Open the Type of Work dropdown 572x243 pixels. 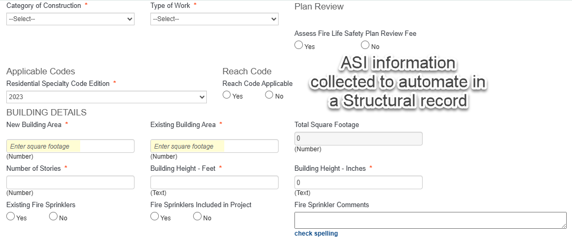[214, 19]
